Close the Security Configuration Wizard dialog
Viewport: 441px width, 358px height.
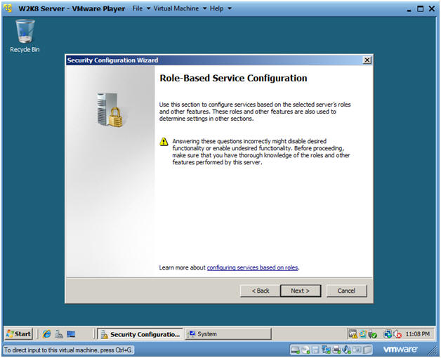367,60
